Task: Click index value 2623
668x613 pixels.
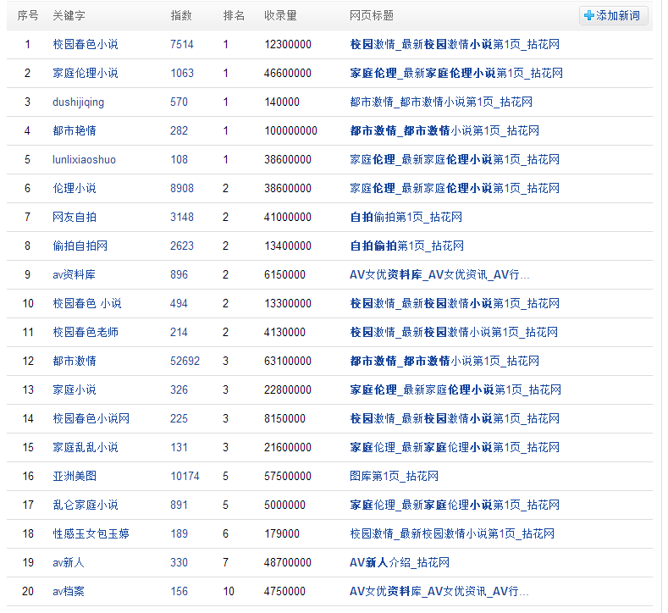Action: 182,246
